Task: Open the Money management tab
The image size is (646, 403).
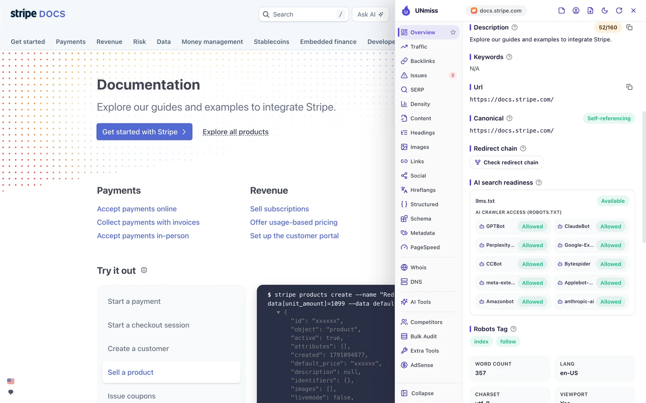Action: coord(212,42)
